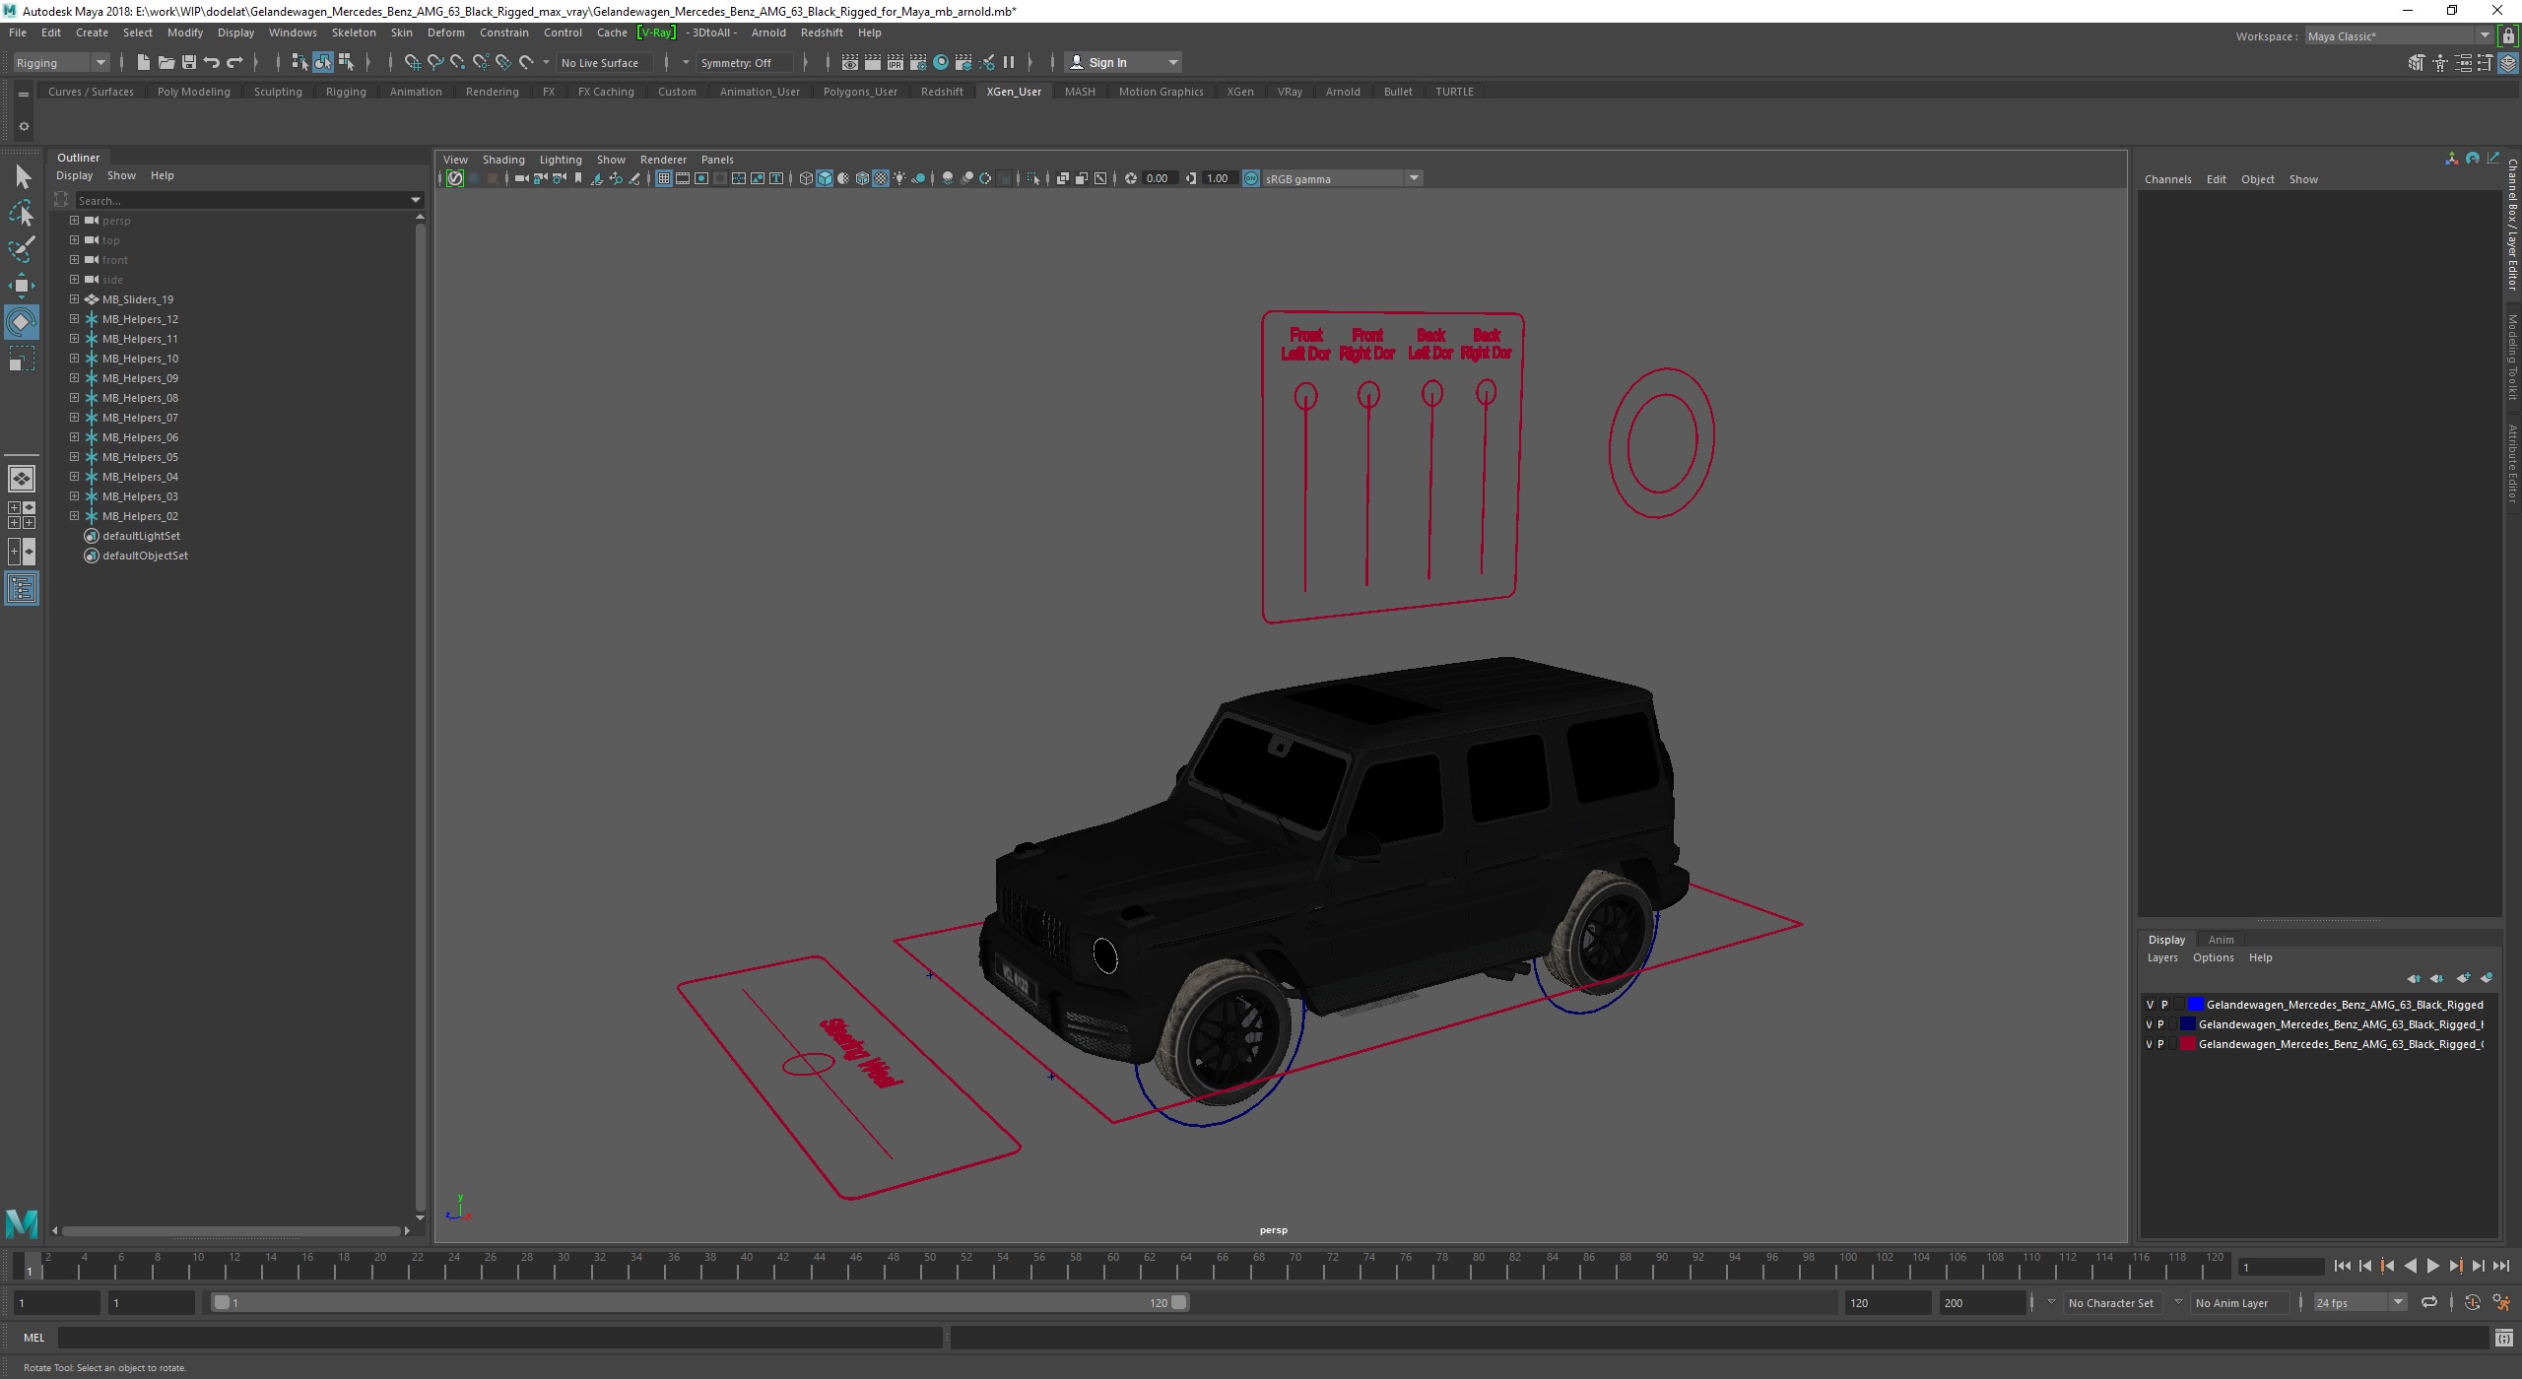Viewport: 2522px width, 1379px height.
Task: Expand the MB_Helpers_02 node in Outliner
Action: [74, 516]
